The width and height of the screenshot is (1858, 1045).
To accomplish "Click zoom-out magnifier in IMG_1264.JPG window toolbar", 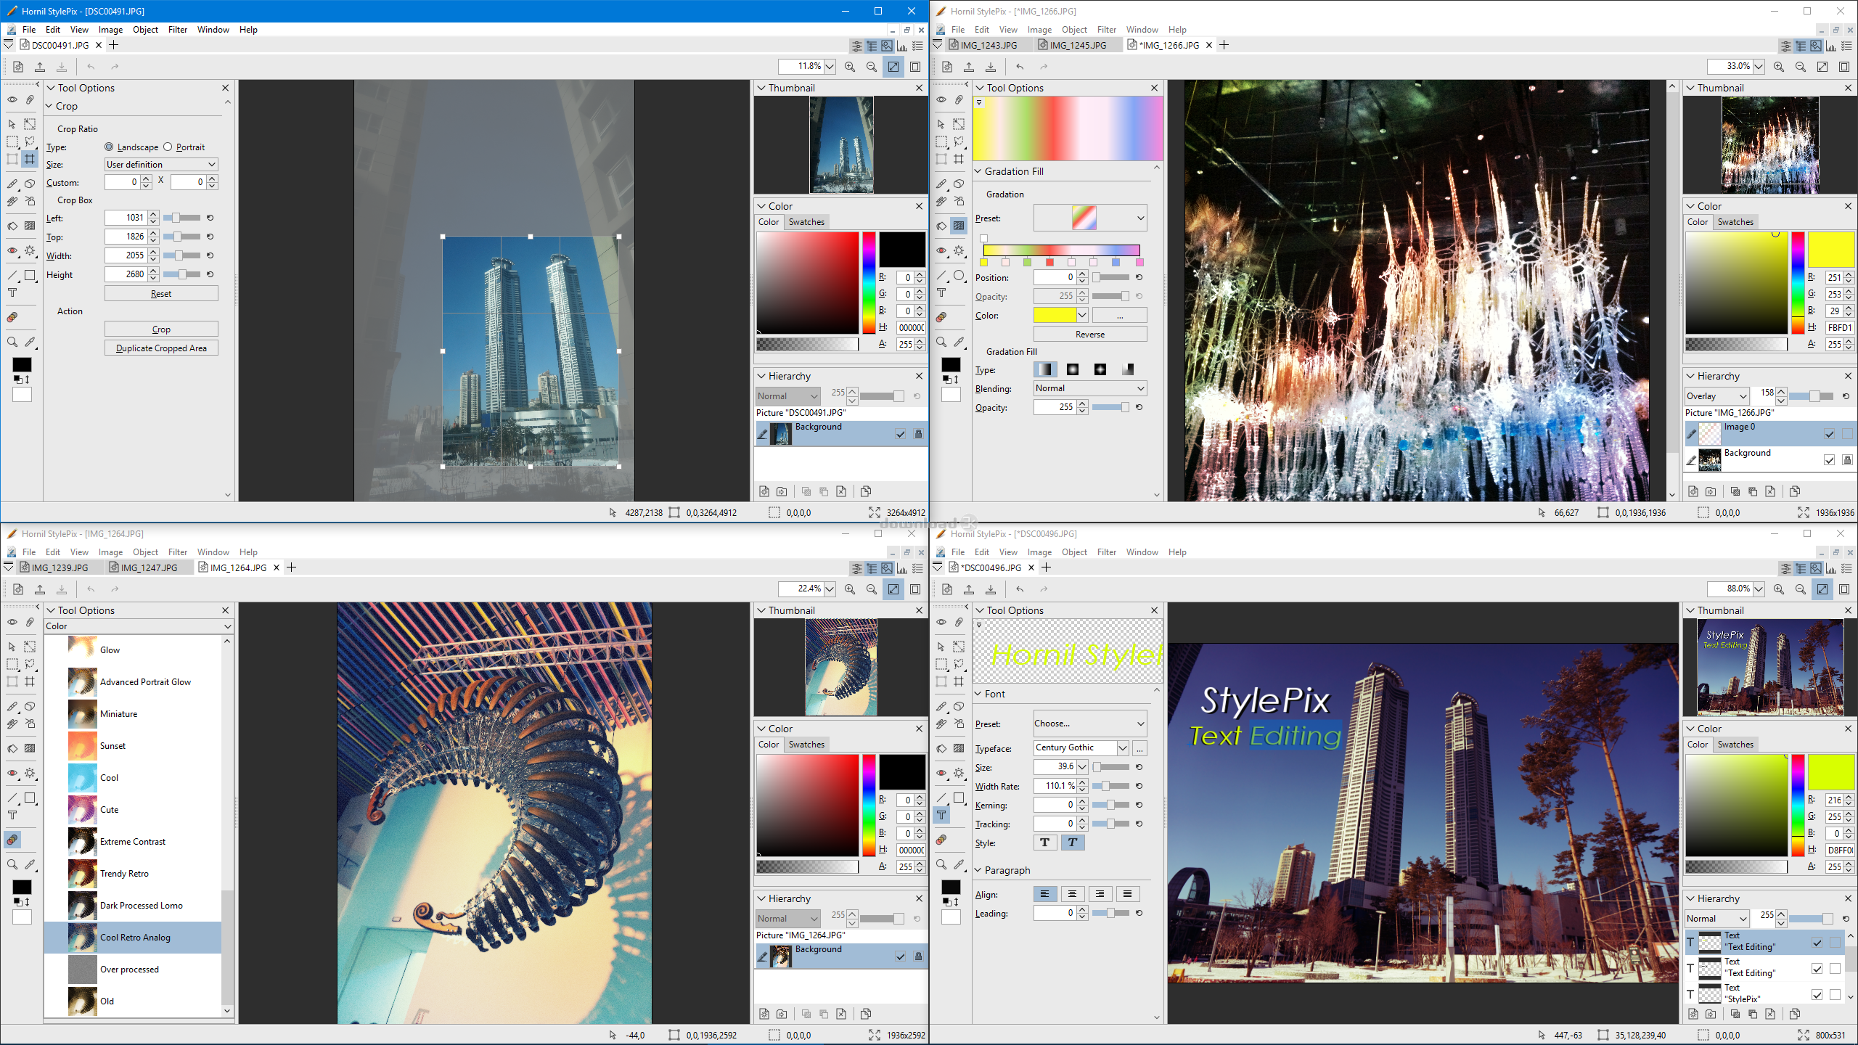I will click(x=872, y=589).
